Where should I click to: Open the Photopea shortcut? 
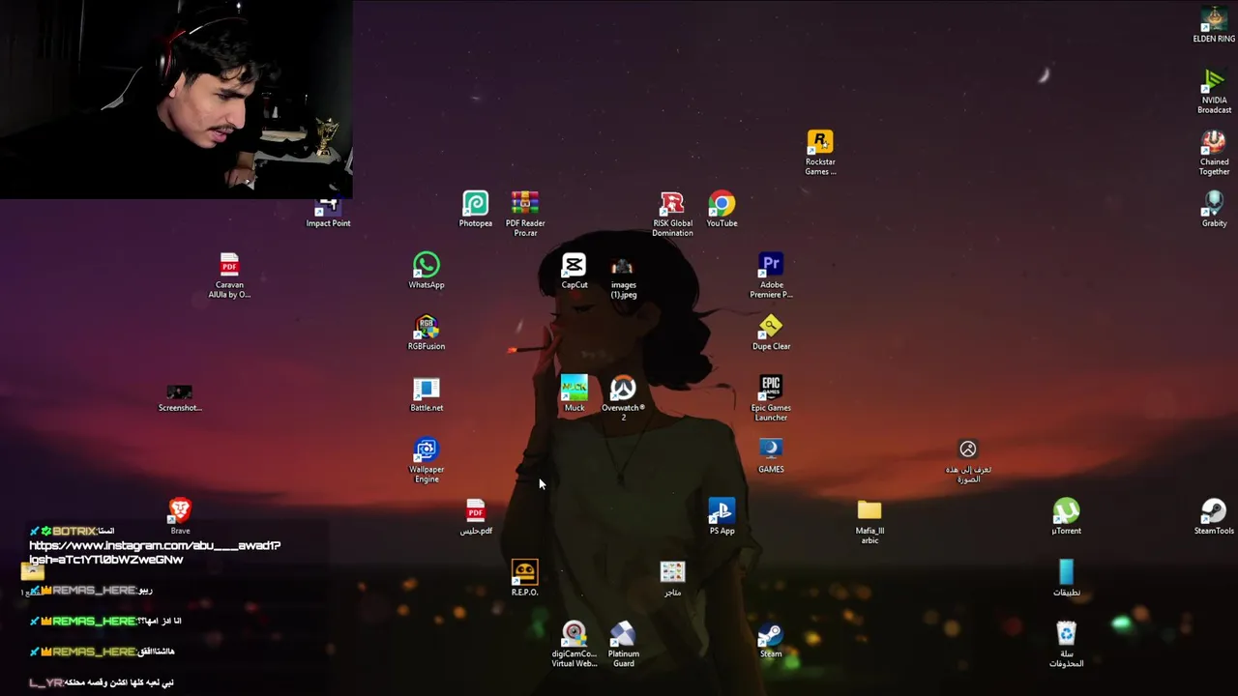[476, 209]
